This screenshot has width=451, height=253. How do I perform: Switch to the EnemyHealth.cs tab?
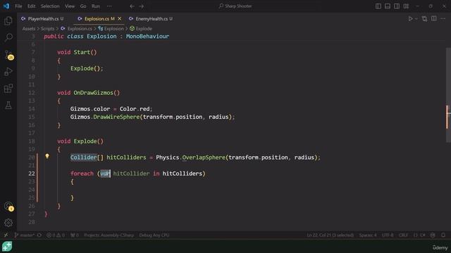[151, 19]
